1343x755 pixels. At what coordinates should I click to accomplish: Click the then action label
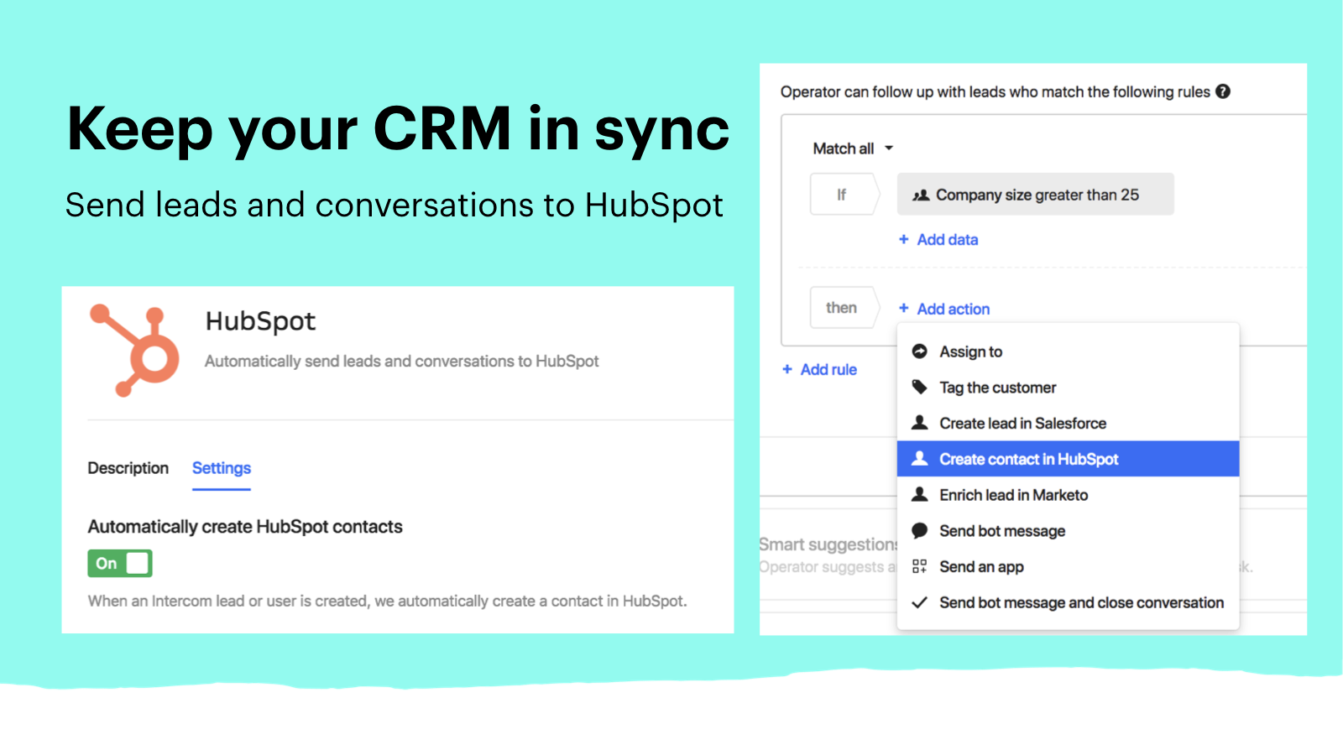click(x=844, y=308)
